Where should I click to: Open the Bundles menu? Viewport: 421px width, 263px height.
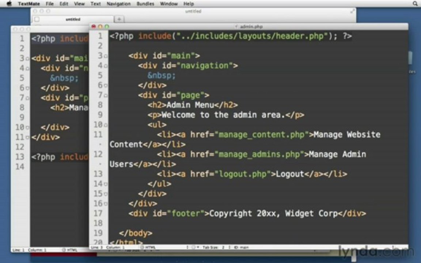pyautogui.click(x=145, y=4)
